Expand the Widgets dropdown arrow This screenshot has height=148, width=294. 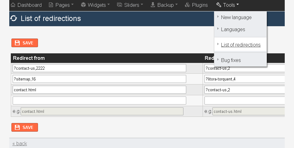tap(109, 4)
